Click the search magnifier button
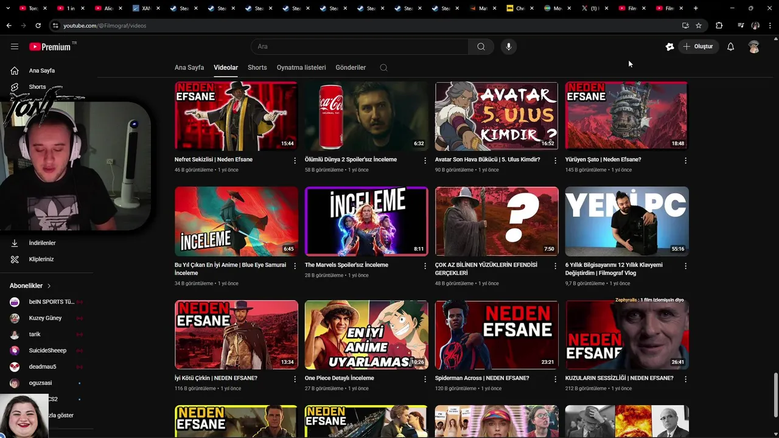 481,46
